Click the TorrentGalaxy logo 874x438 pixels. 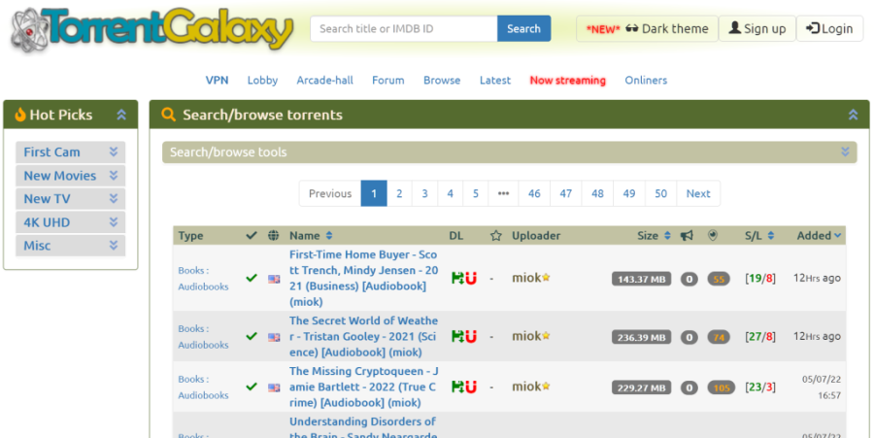[152, 29]
